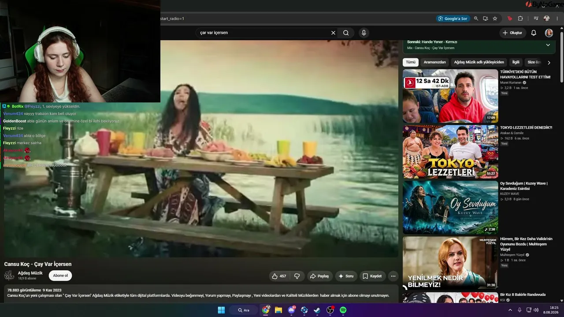The image size is (564, 317).
Task: Show hidden system tray icons chevron
Action: tap(510, 310)
